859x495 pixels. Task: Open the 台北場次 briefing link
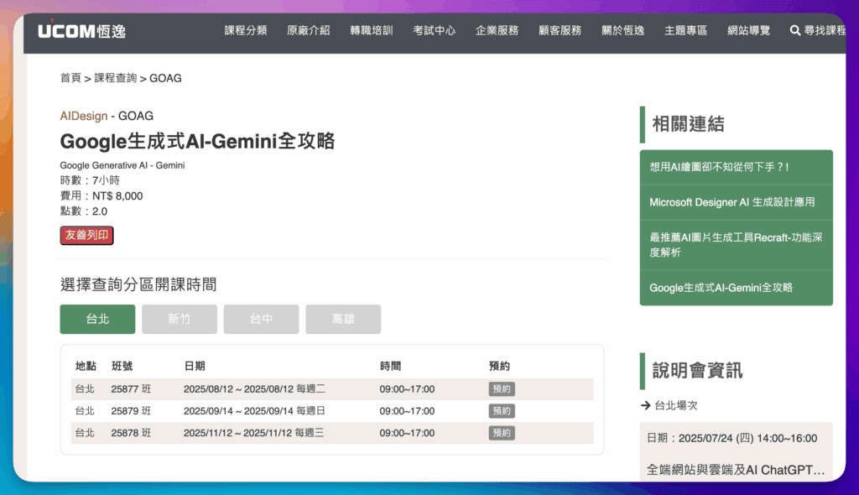pyautogui.click(x=676, y=405)
